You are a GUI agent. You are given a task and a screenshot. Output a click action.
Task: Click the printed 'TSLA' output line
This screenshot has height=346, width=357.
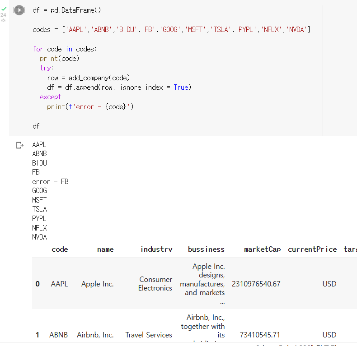tap(39, 209)
